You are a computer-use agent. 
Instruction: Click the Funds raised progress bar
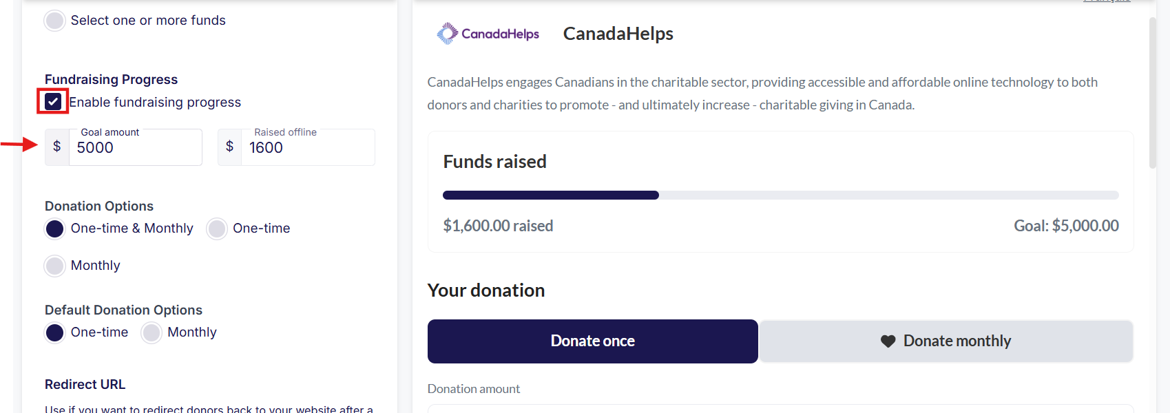click(x=780, y=195)
